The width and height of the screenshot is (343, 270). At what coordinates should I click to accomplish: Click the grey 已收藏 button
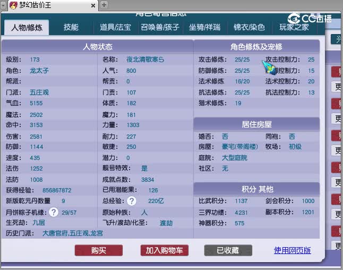point(228,250)
